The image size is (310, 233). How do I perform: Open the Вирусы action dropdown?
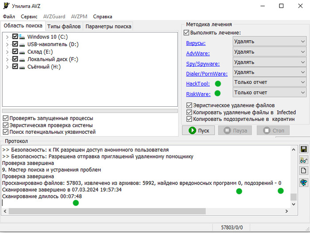click(269, 42)
